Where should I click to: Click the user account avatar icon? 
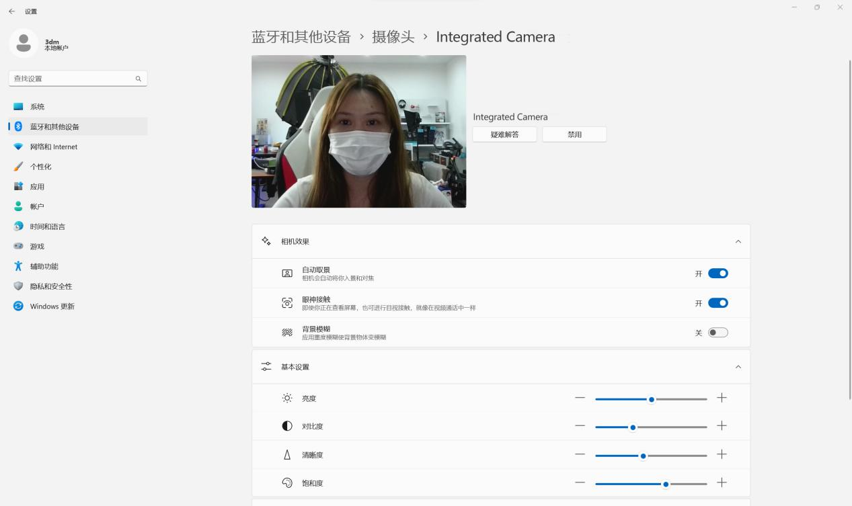click(24, 44)
